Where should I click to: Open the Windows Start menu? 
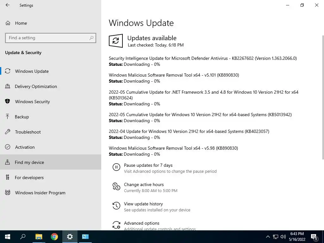tap(8, 237)
